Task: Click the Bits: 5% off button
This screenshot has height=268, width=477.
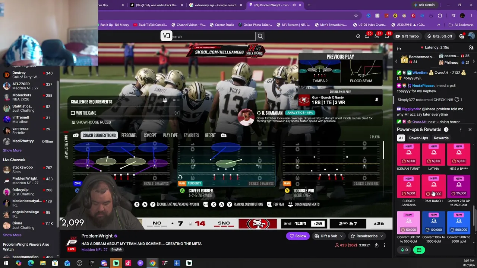Action: (x=440, y=36)
